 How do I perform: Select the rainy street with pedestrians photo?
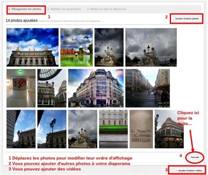(x=147, y=88)
